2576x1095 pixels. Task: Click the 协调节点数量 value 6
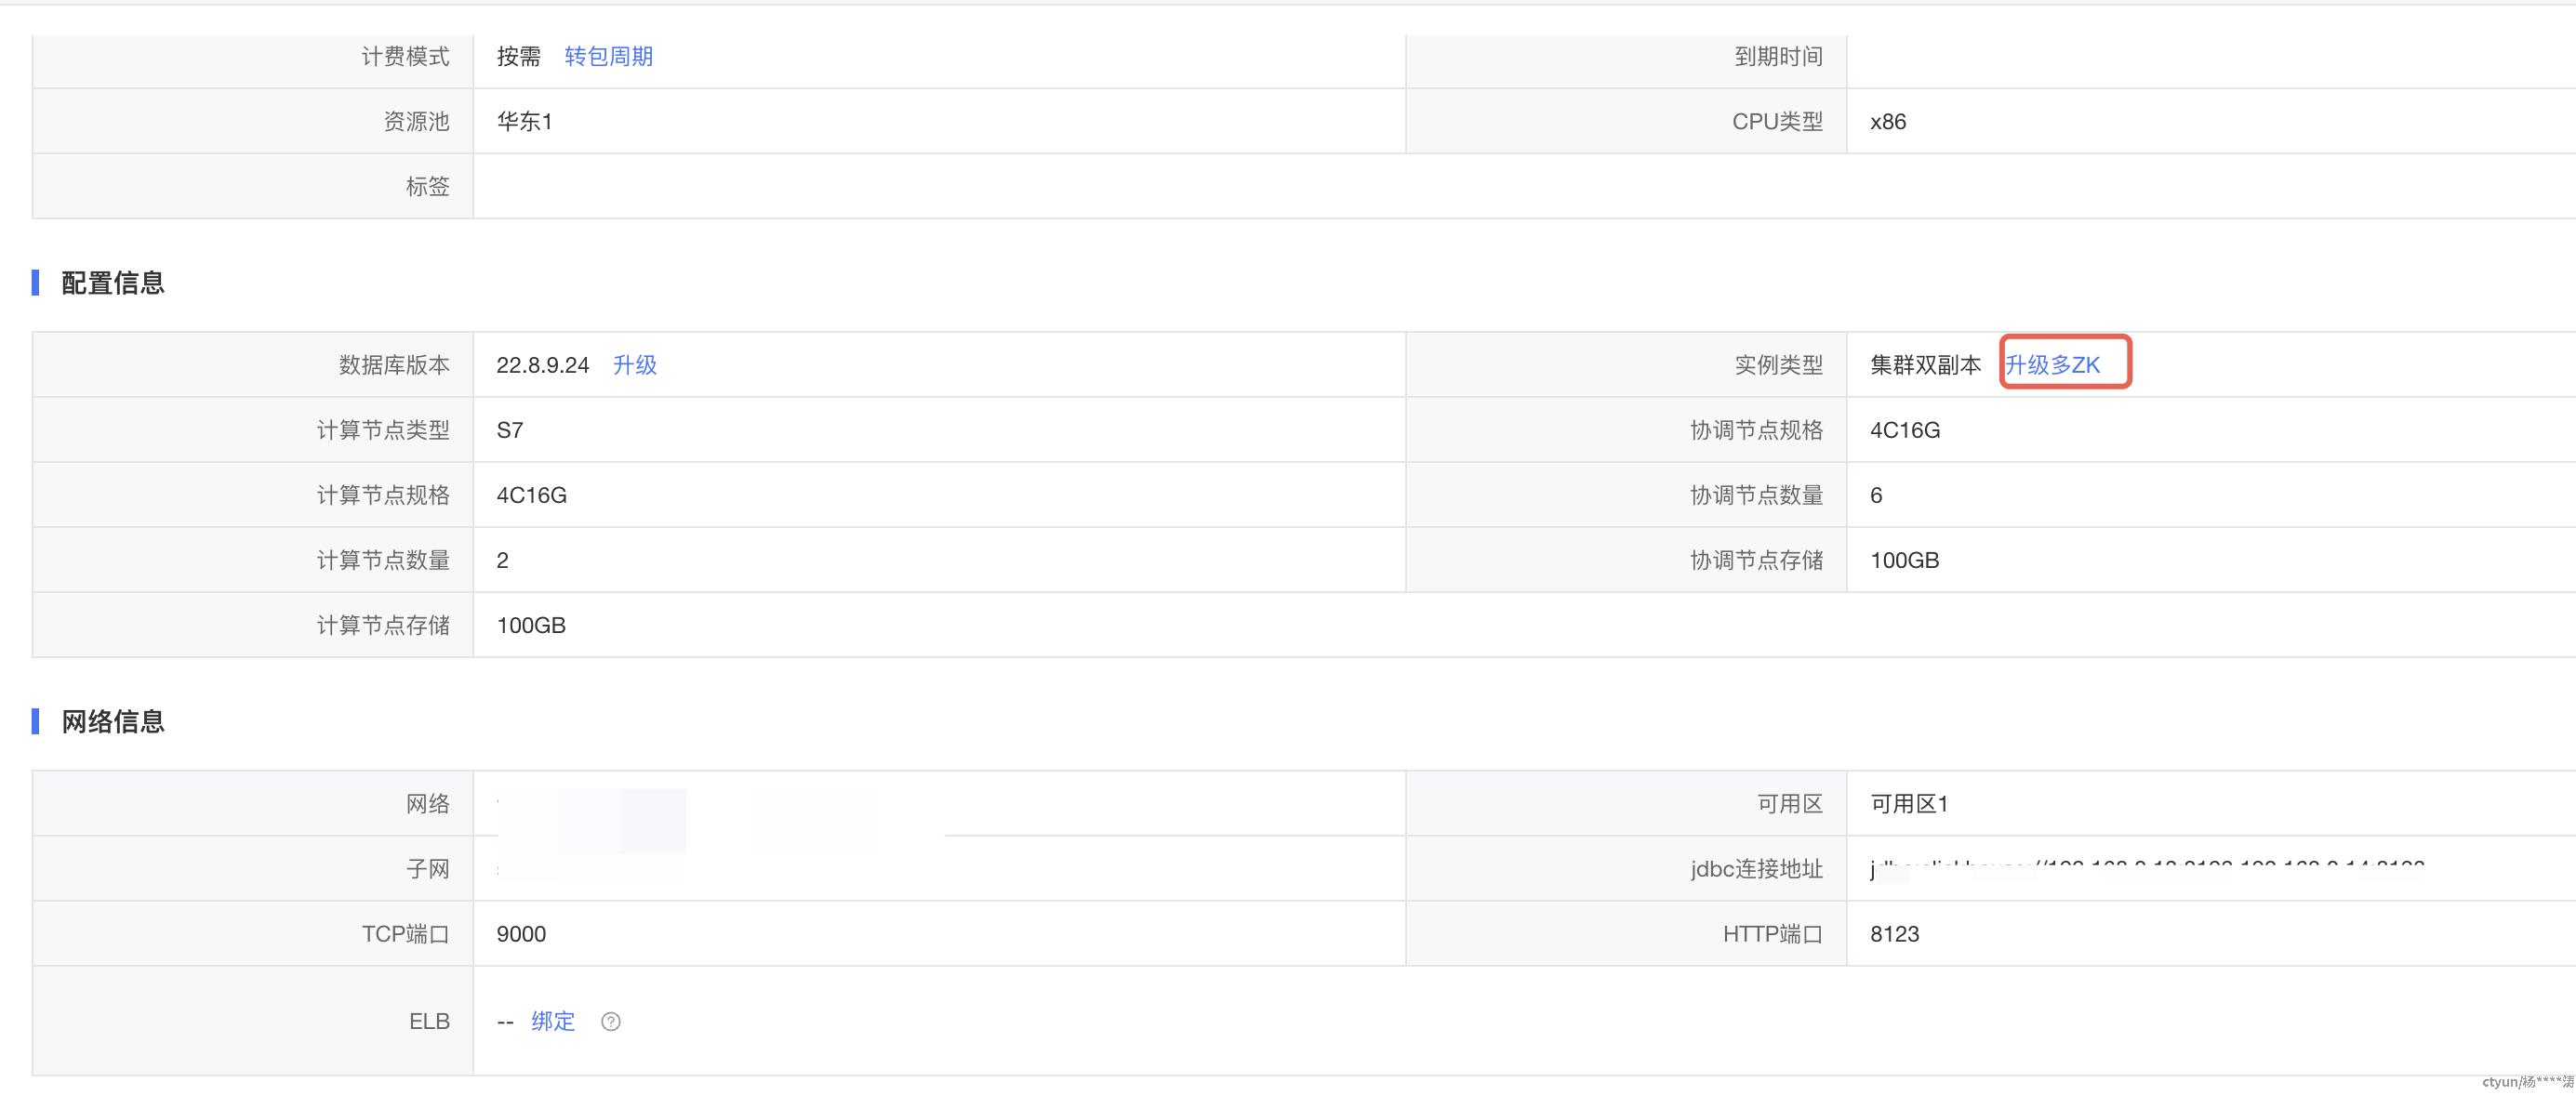(1876, 495)
